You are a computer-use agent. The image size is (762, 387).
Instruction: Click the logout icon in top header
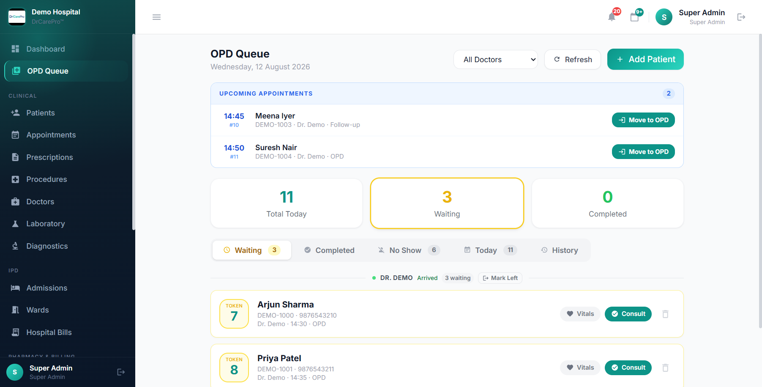click(x=741, y=17)
